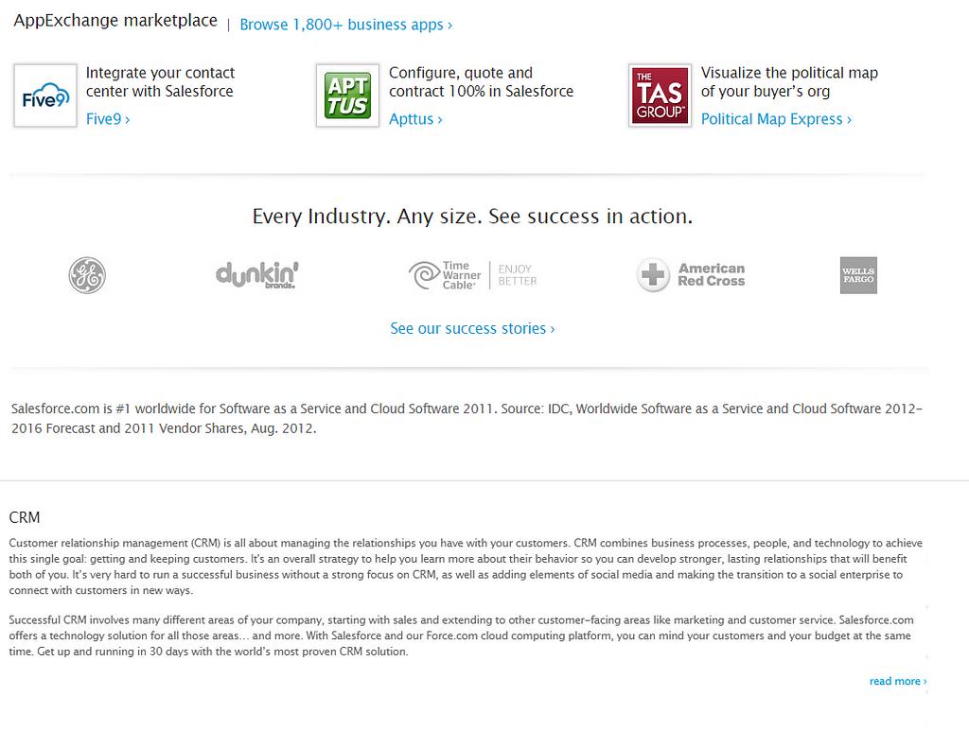The height and width of the screenshot is (748, 969).
Task: Click the Wells Fargo logo
Action: tap(858, 275)
